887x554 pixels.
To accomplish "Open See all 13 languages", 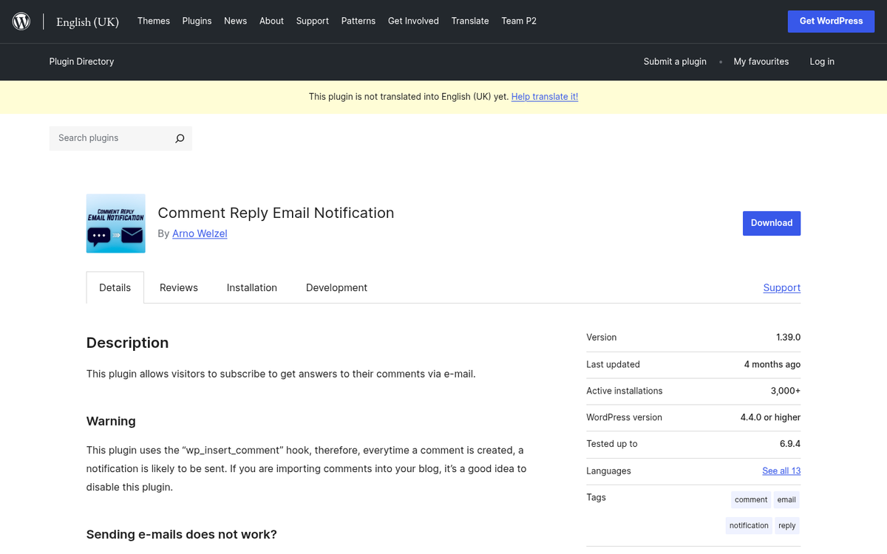I will click(781, 471).
